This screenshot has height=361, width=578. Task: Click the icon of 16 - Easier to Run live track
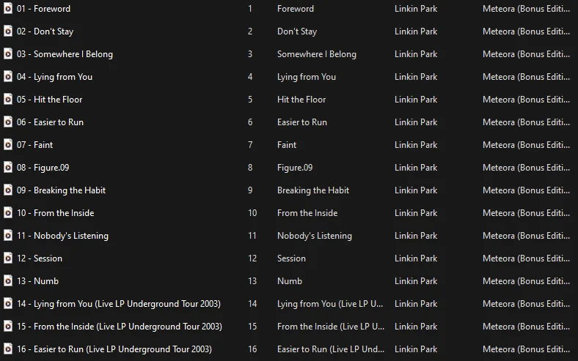click(8, 349)
